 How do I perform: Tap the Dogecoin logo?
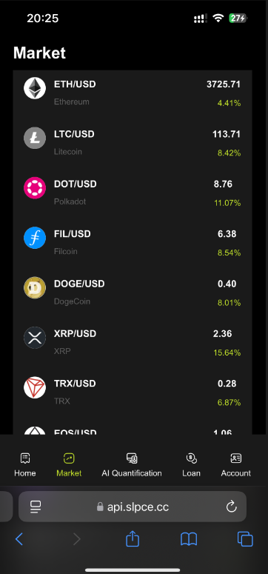click(x=35, y=287)
